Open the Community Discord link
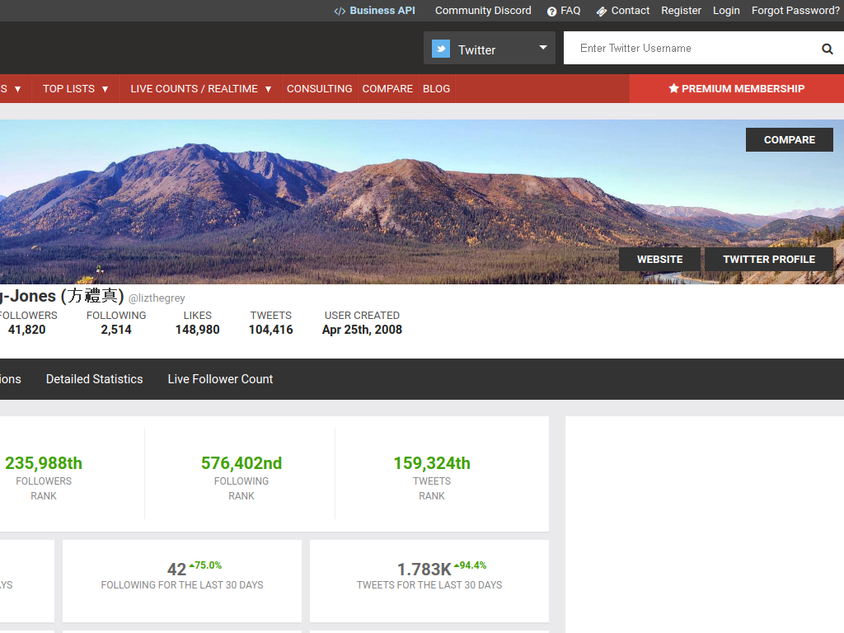 tap(483, 10)
